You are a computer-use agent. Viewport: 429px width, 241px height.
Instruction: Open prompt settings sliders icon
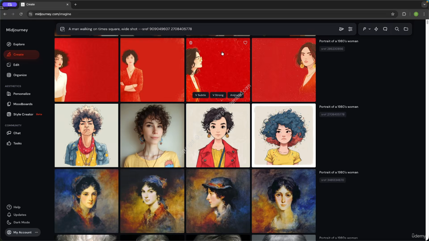(350, 29)
